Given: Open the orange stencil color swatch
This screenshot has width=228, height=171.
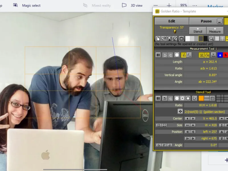Looking at the screenshot, I should (201, 98).
